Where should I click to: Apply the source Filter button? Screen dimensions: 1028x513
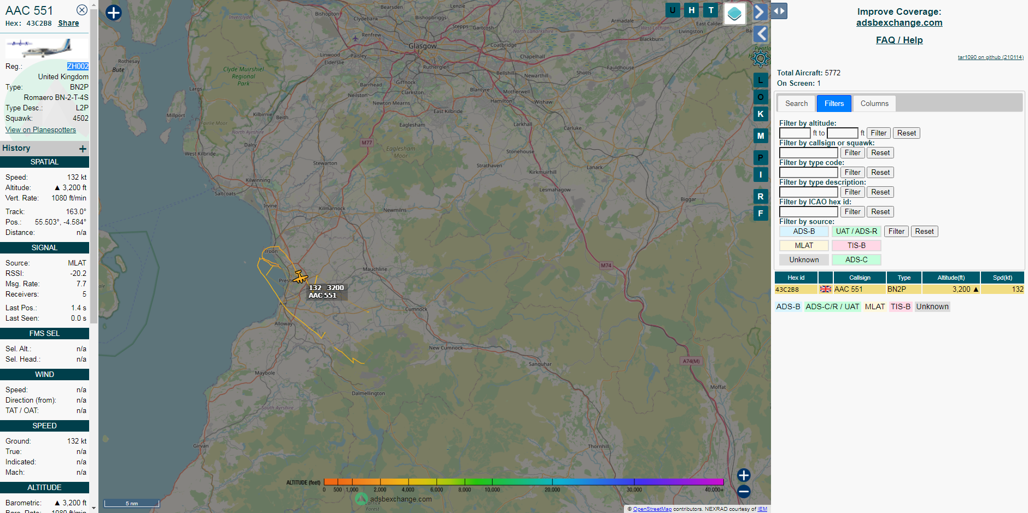tap(896, 231)
